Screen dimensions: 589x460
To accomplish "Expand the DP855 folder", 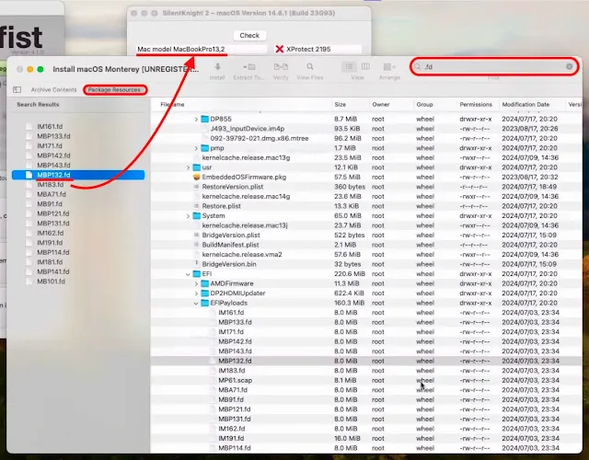I will [x=196, y=119].
